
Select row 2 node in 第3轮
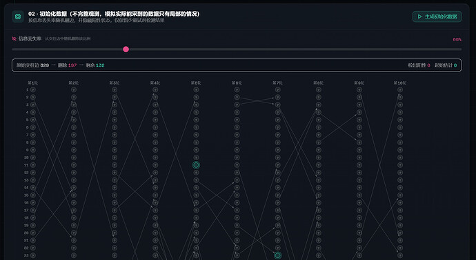pyautogui.click(x=115, y=97)
